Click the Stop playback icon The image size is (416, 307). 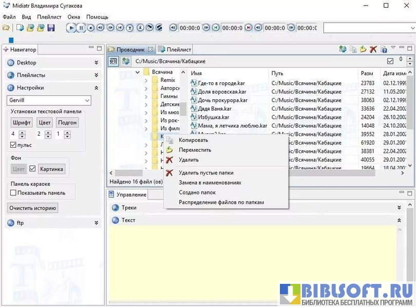(91, 28)
